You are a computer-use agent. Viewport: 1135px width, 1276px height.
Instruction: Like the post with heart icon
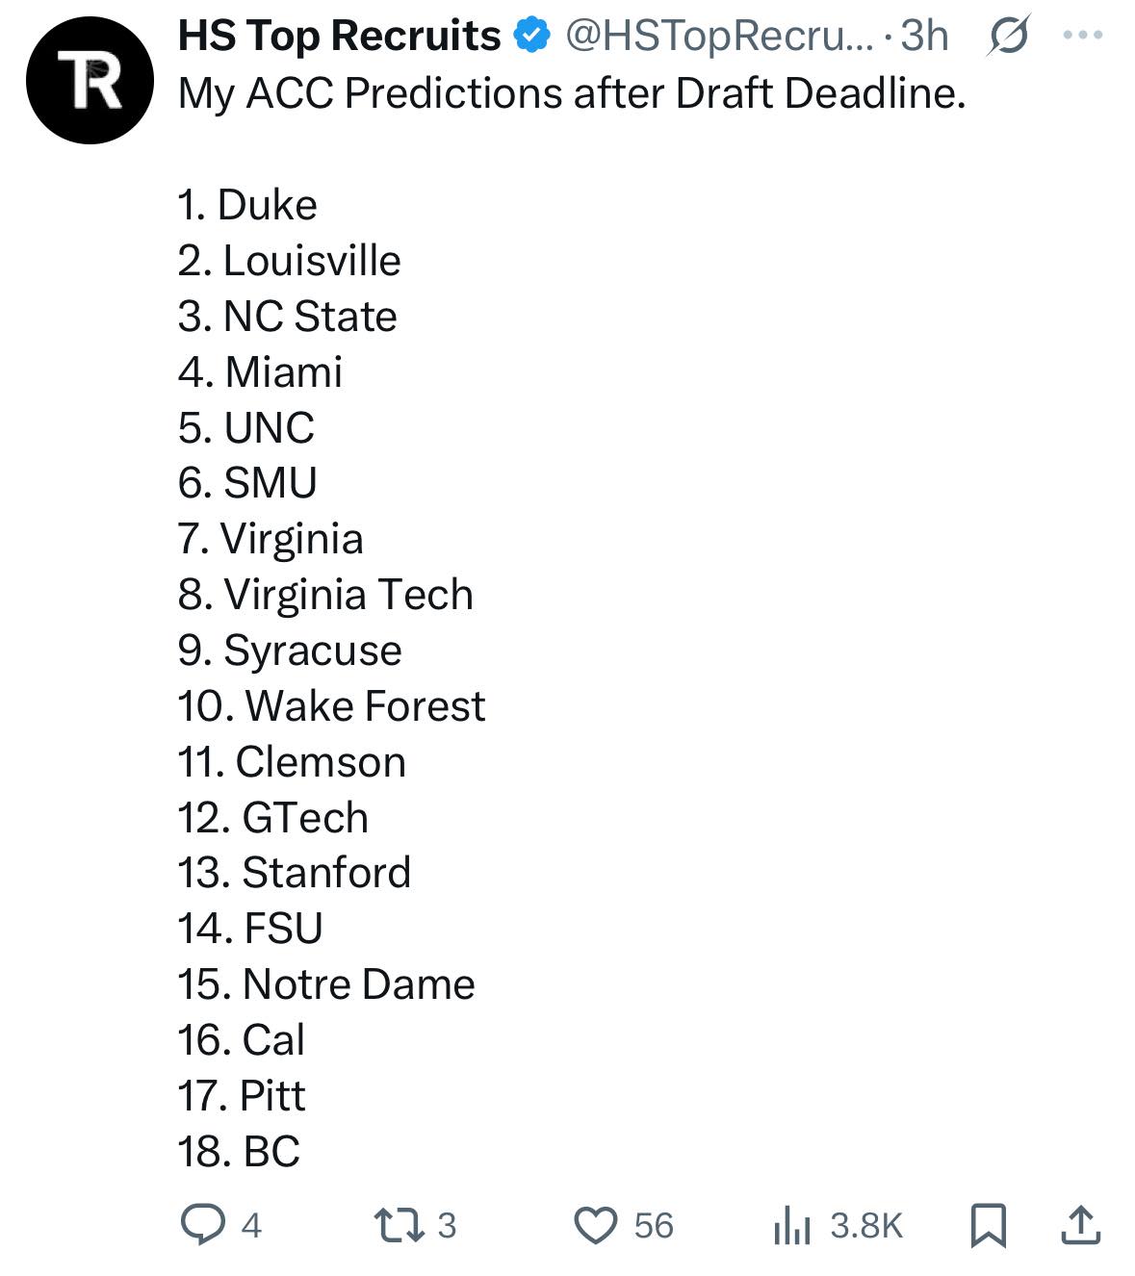click(595, 1226)
